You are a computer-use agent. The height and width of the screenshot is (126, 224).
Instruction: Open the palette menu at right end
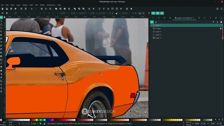coord(223,120)
